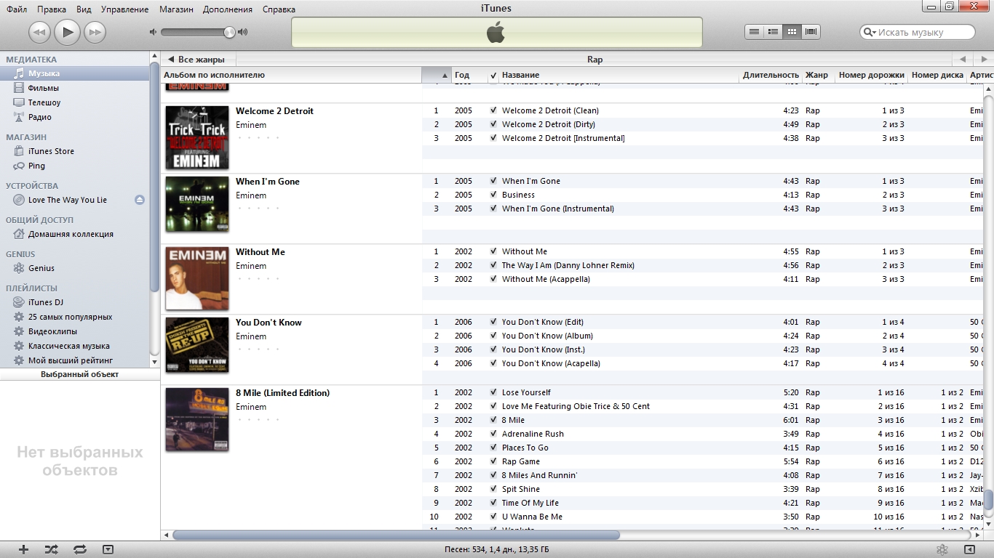Screen dimensions: 994x558
Task: Sort by Номер дорожки column header
Action: (x=872, y=75)
